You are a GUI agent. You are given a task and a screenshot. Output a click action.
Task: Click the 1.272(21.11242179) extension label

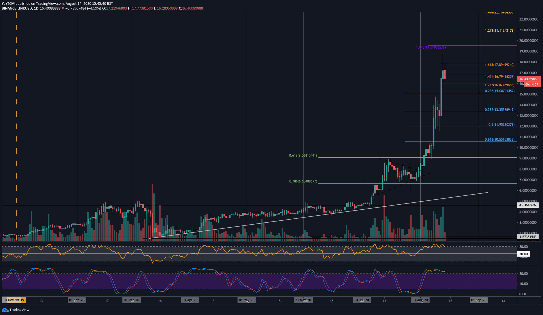[x=500, y=30]
